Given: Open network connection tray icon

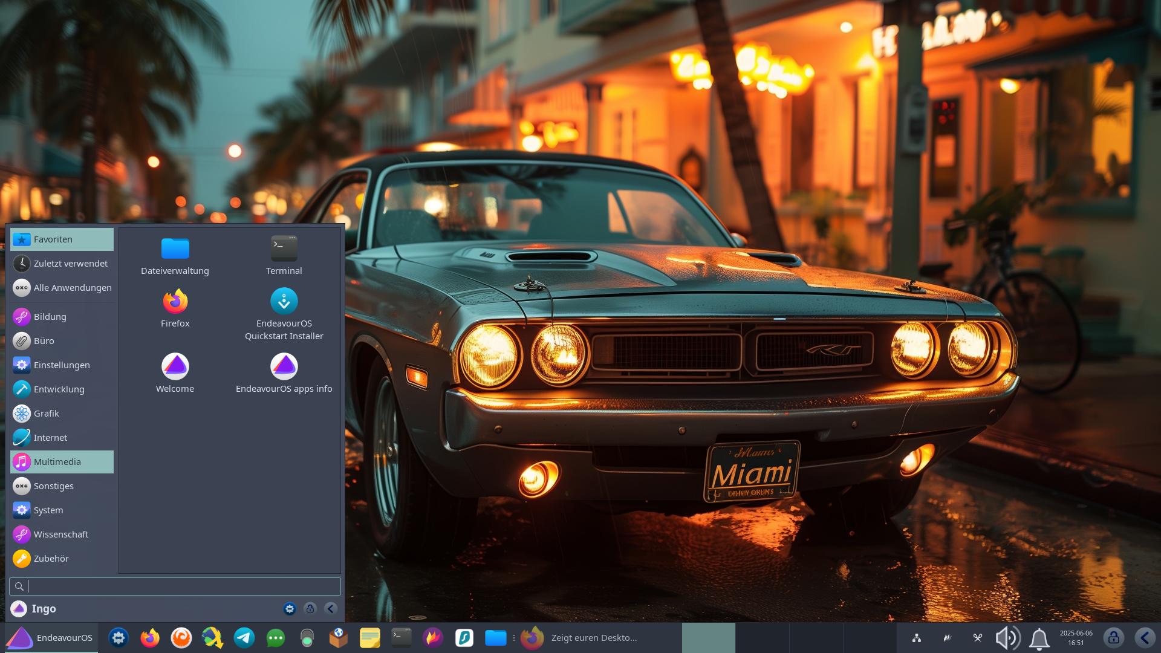Looking at the screenshot, I should (x=917, y=638).
